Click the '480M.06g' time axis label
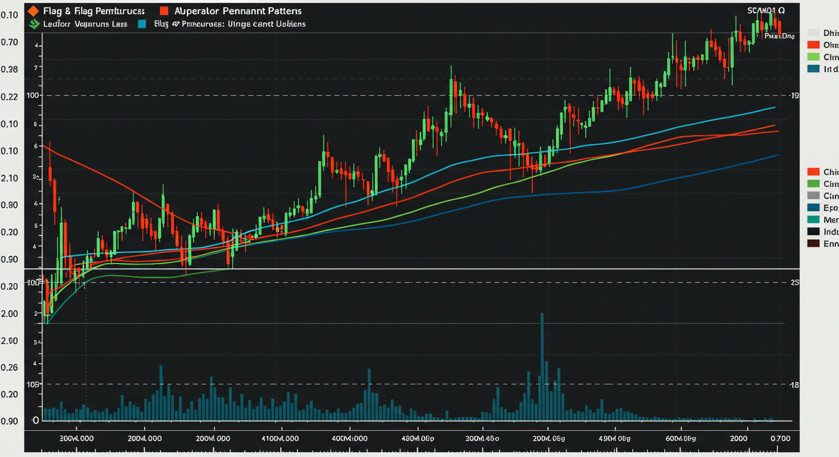 pos(417,437)
